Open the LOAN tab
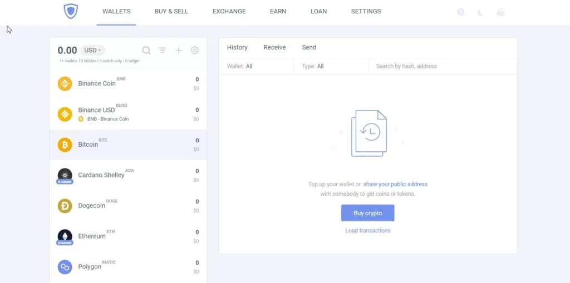This screenshot has width=570, height=283. click(x=318, y=11)
